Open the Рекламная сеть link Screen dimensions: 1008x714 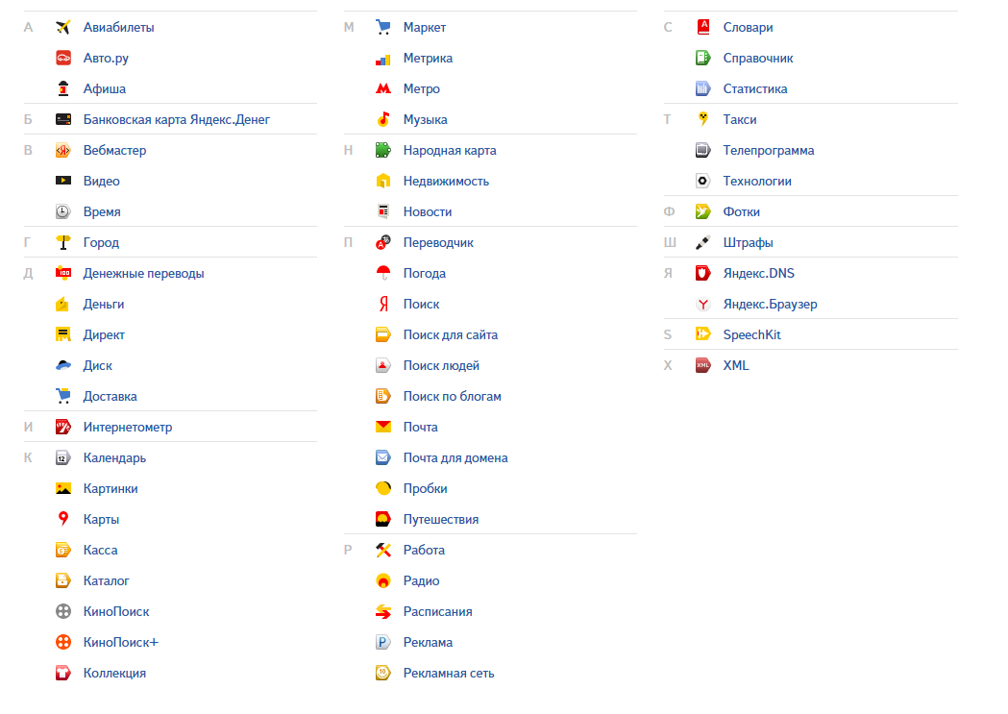[x=448, y=673]
